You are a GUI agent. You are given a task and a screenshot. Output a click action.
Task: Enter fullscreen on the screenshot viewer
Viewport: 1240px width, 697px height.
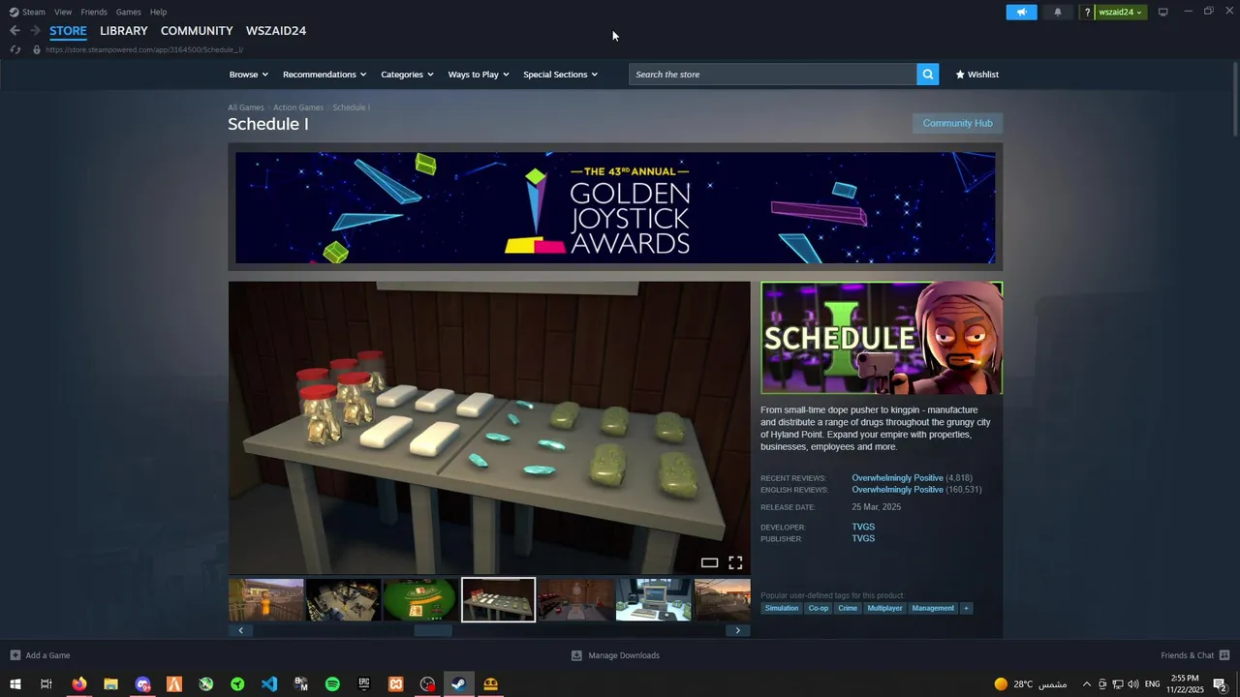tap(735, 562)
